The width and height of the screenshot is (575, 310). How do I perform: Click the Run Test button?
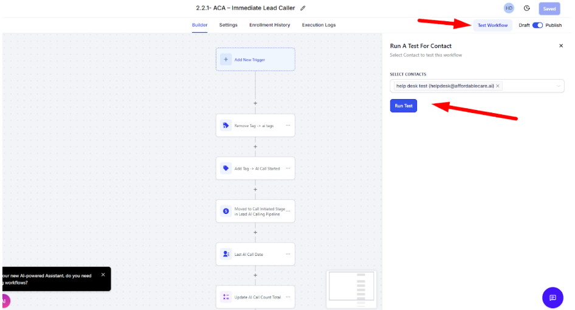click(404, 106)
